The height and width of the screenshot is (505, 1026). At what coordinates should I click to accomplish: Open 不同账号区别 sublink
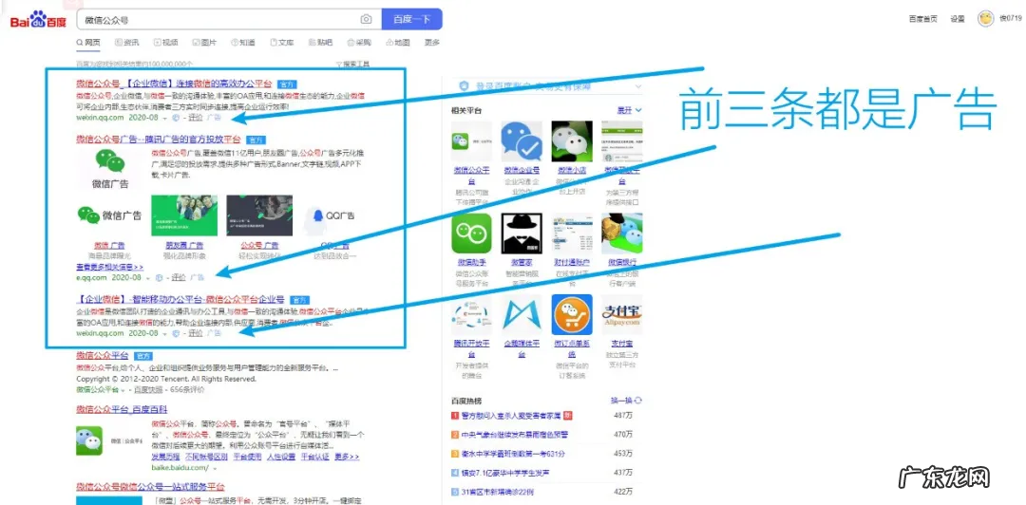click(206, 457)
